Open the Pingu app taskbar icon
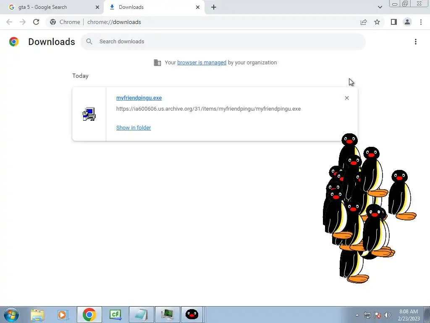The image size is (430, 323). [x=192, y=315]
